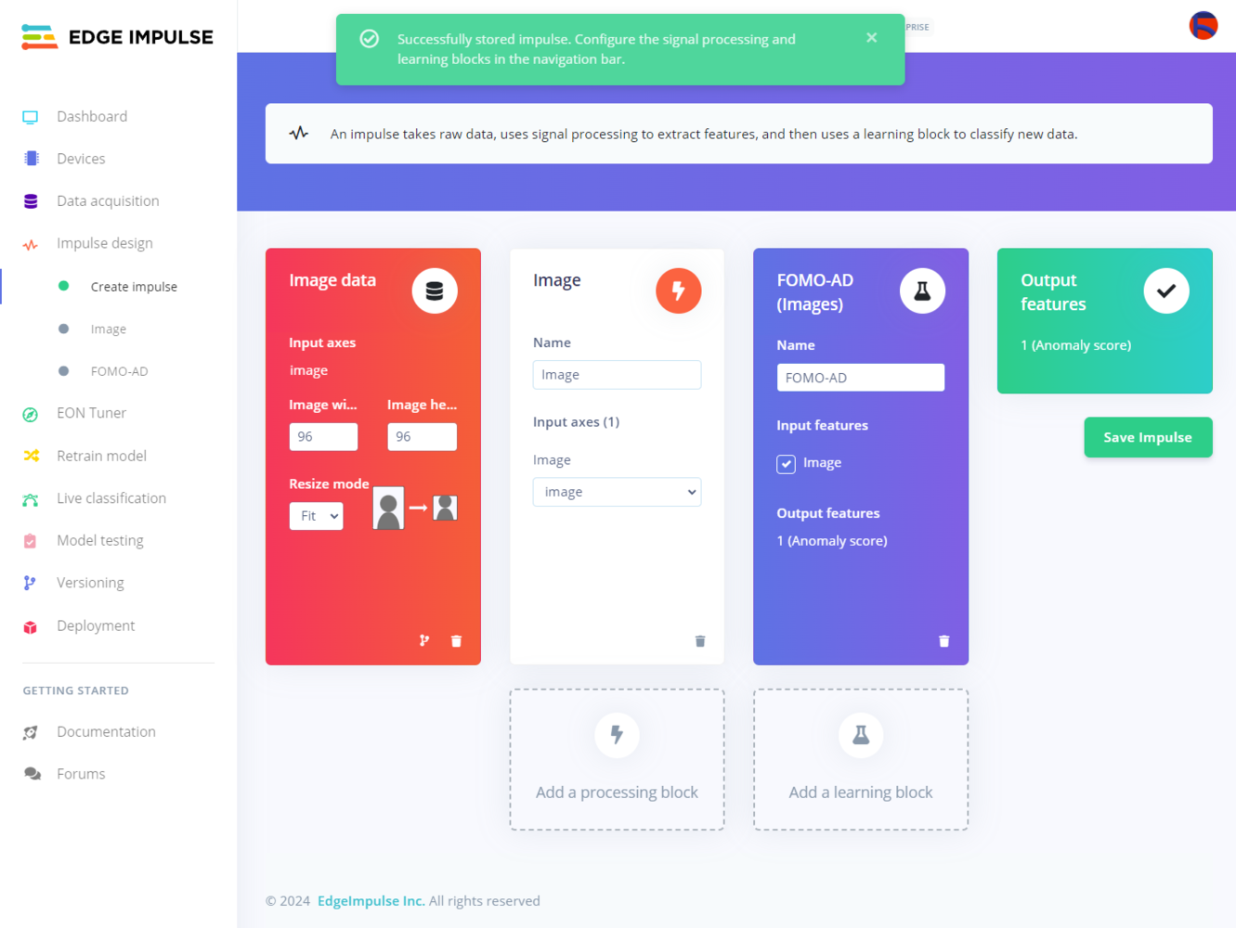
Task: Click the Image processing block lightning icon
Action: (x=679, y=290)
